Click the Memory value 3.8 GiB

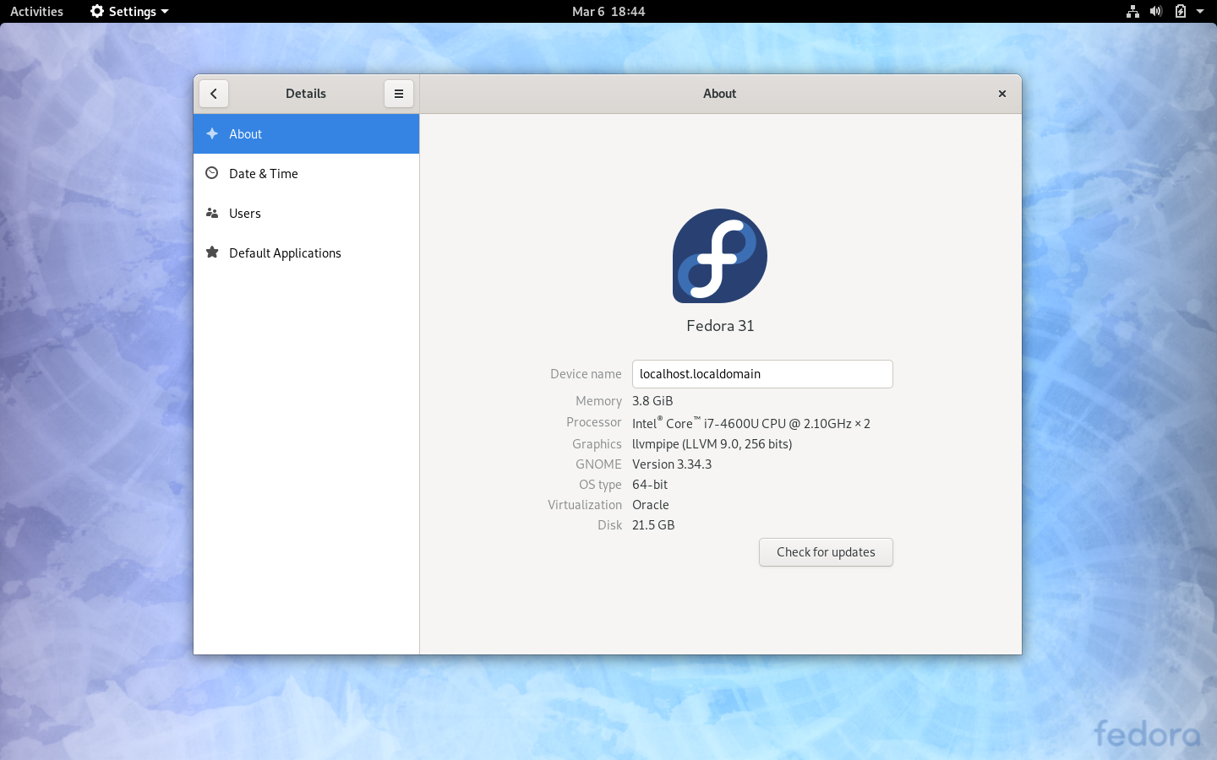pos(652,401)
